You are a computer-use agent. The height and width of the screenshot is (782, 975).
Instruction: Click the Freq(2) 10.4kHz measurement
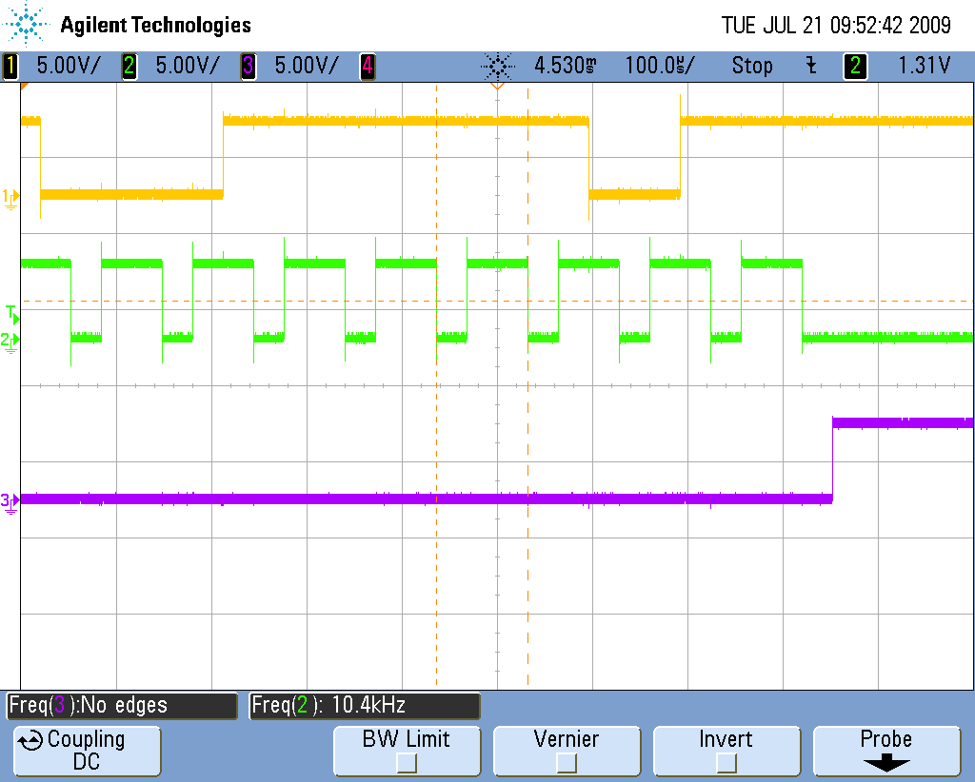365,706
